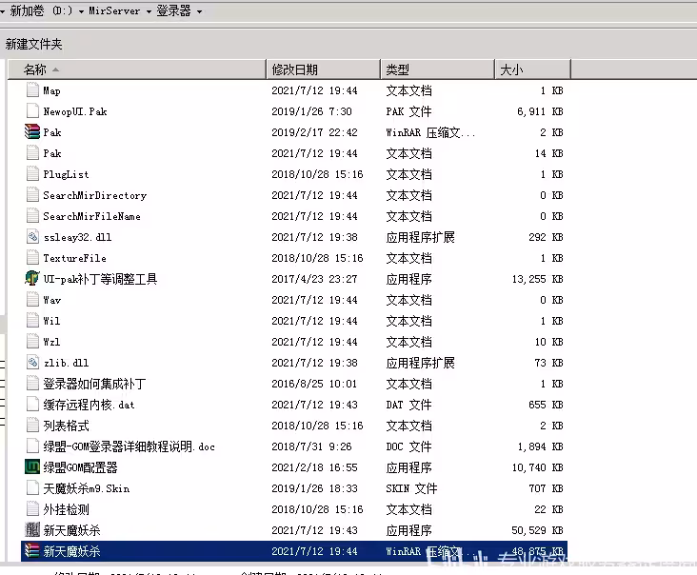
Task: Open dropdown after 登录器 in address bar
Action: click(199, 11)
